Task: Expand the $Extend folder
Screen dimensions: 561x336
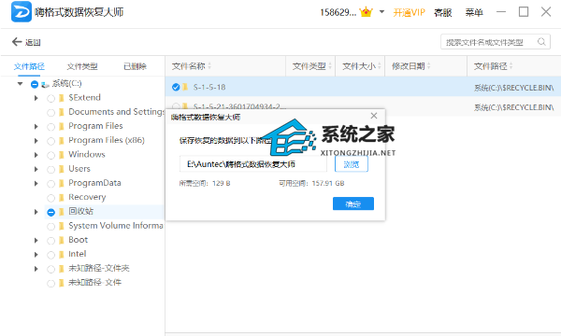Action: (x=36, y=98)
